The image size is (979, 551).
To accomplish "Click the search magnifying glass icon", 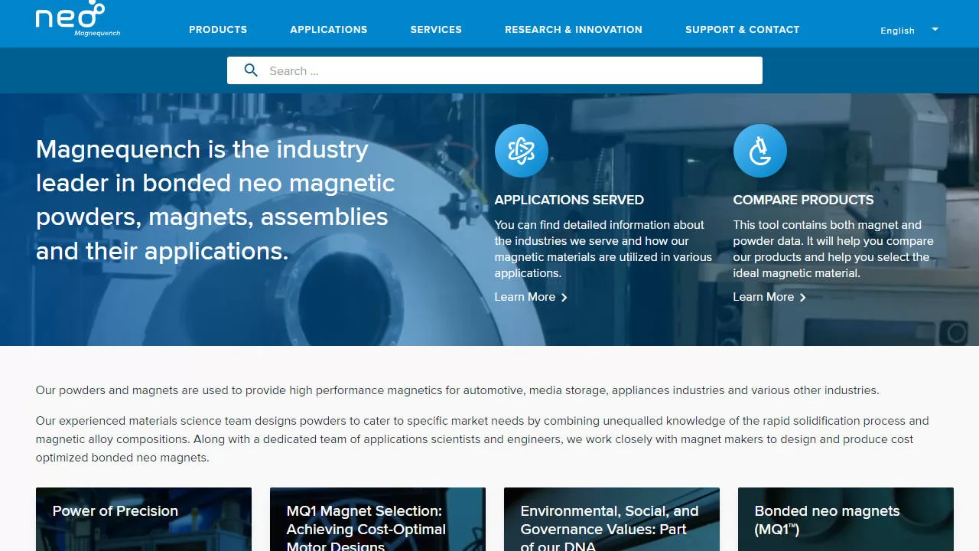I will 251,70.
